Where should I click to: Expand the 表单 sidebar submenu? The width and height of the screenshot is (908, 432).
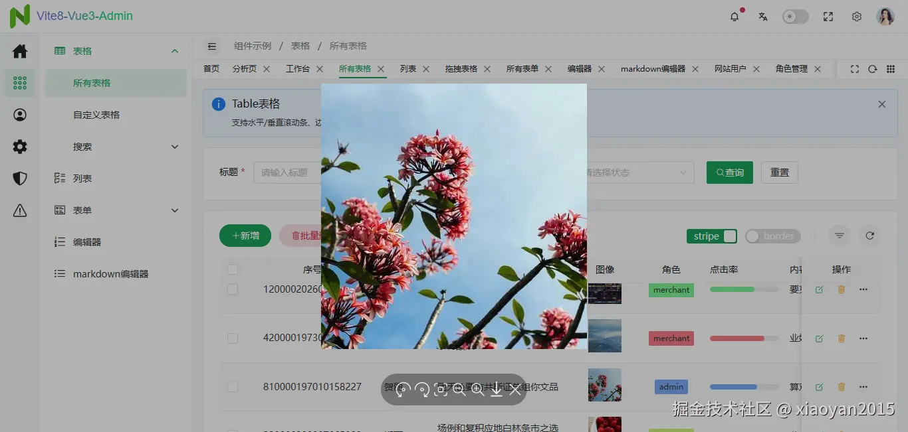point(175,210)
